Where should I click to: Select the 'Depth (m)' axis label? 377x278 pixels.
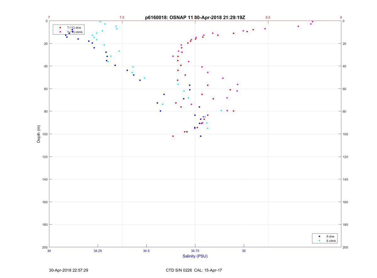tap(39, 134)
